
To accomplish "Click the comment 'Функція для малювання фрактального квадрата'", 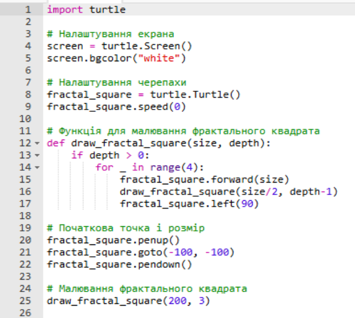I will [x=183, y=131].
